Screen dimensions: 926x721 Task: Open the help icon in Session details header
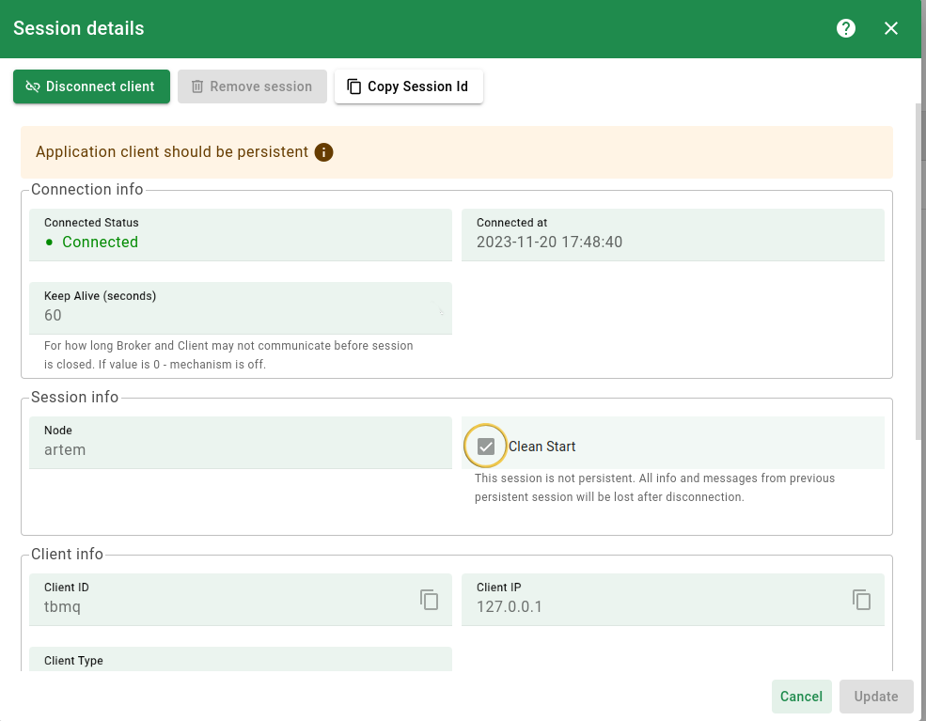pyautogui.click(x=846, y=28)
